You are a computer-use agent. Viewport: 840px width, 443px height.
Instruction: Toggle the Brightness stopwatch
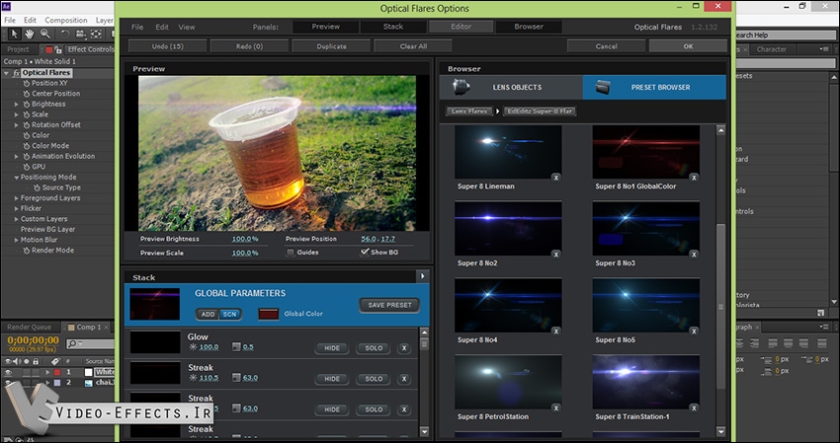27,105
